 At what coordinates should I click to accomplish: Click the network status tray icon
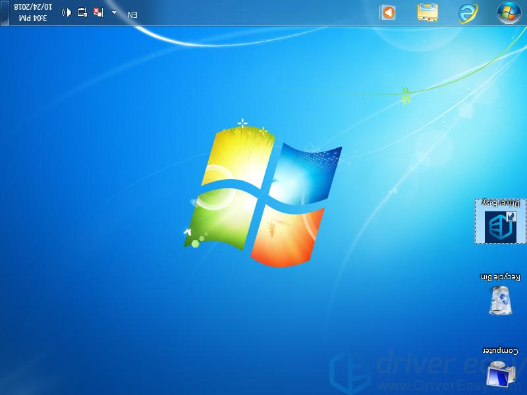(x=96, y=11)
